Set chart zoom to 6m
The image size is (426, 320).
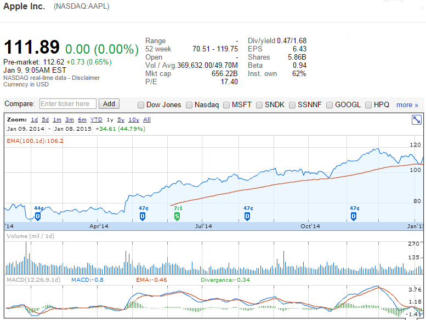(x=82, y=119)
